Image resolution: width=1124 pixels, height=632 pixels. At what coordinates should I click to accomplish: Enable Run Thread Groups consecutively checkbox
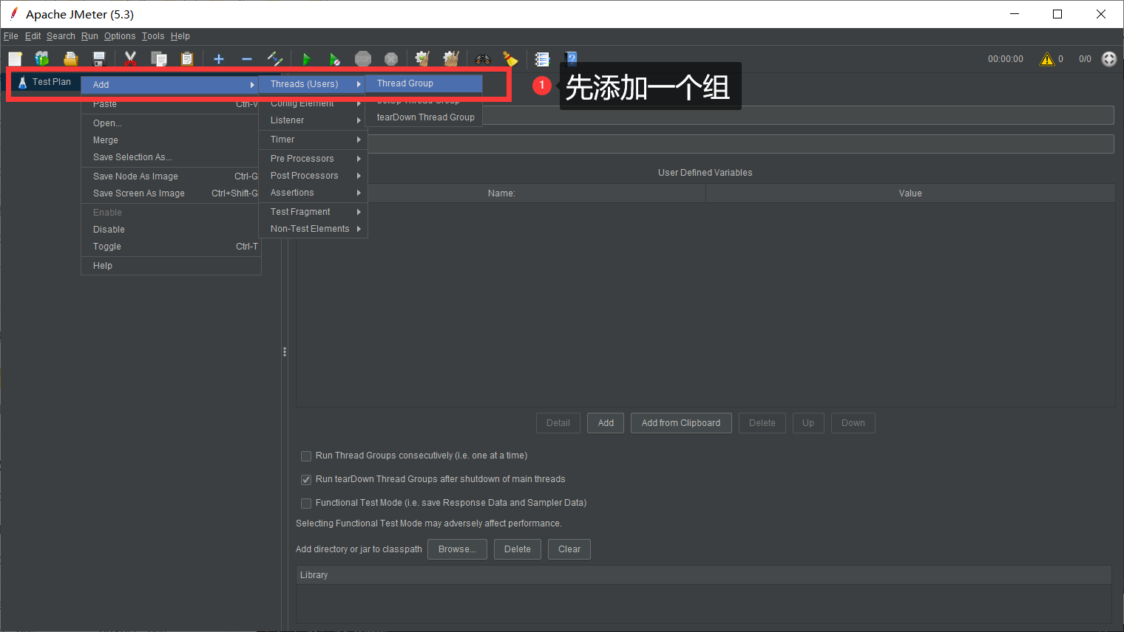point(306,456)
